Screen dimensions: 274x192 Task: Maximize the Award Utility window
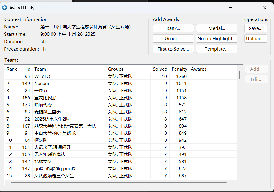[x=247, y=8]
